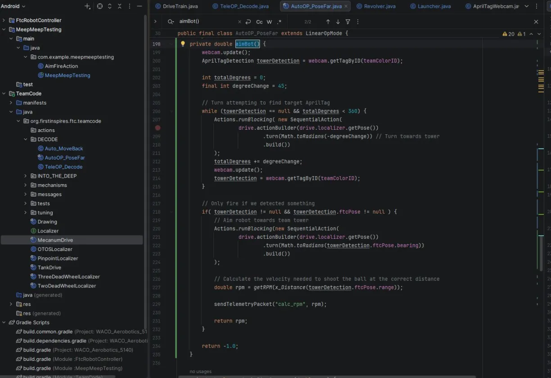This screenshot has width=551, height=378.
Task: Click the Select Opened File target icon
Action: 100,6
